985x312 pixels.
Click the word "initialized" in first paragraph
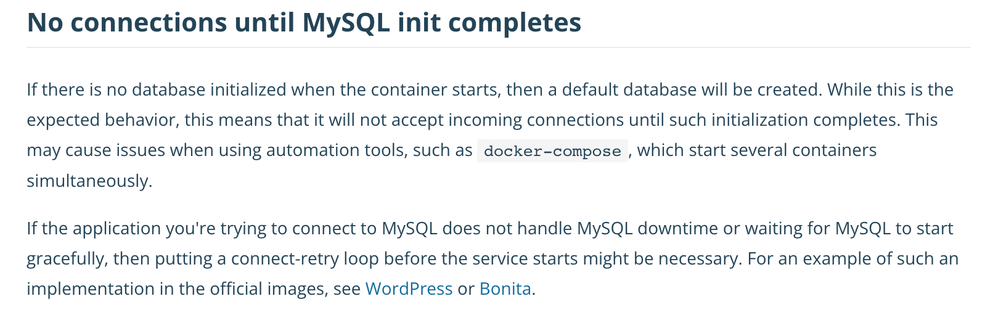[x=248, y=89]
